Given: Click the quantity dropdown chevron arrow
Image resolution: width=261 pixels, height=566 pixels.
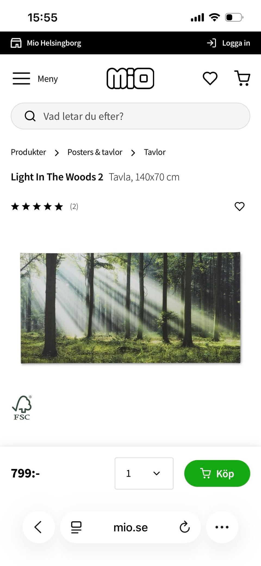Looking at the screenshot, I should [x=157, y=473].
